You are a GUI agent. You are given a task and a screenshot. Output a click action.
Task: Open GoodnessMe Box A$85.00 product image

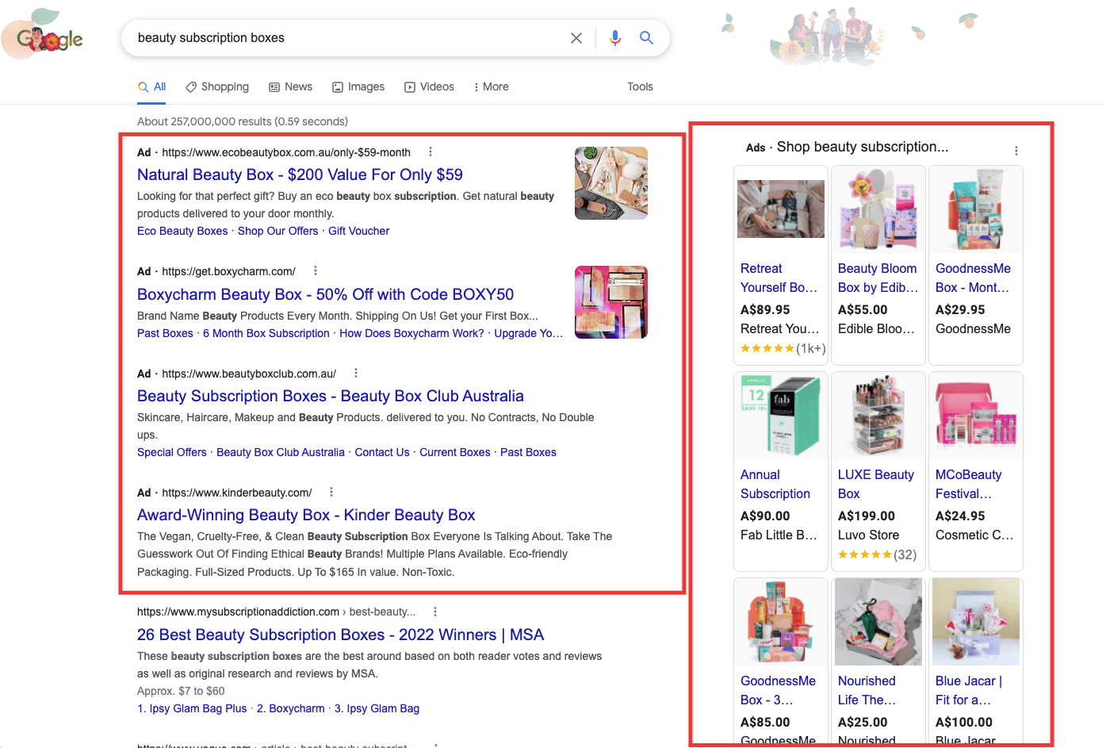(781, 622)
